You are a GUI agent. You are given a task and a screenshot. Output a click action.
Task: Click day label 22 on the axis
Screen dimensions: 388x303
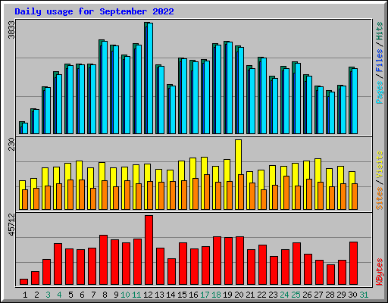[x=261, y=295]
